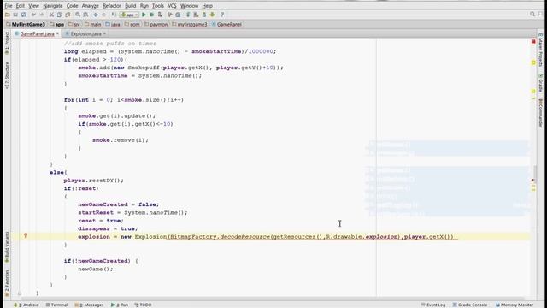Click the Redo toolbar icon
This screenshot has height=308, width=547.
click(x=42, y=15)
